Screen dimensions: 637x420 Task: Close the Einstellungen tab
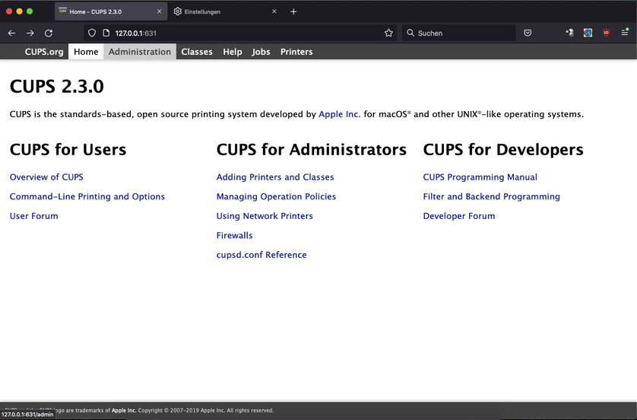(x=274, y=11)
